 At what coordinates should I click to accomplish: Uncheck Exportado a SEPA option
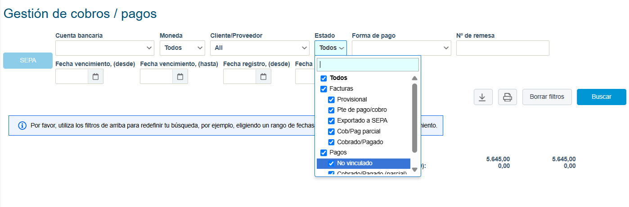[331, 121]
